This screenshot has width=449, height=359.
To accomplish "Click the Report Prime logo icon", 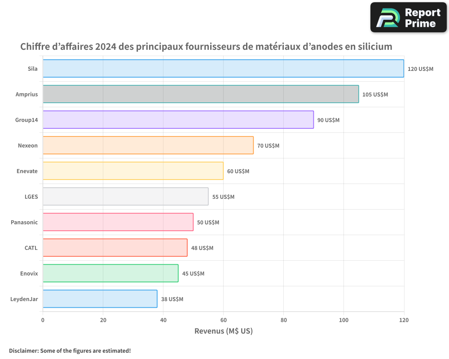I will tap(387, 18).
